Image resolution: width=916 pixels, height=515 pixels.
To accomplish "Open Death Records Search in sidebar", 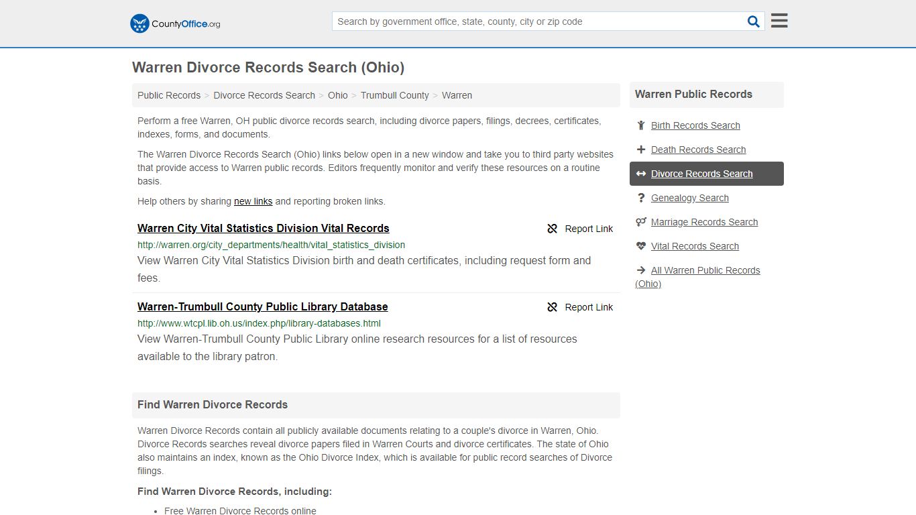I will click(698, 150).
